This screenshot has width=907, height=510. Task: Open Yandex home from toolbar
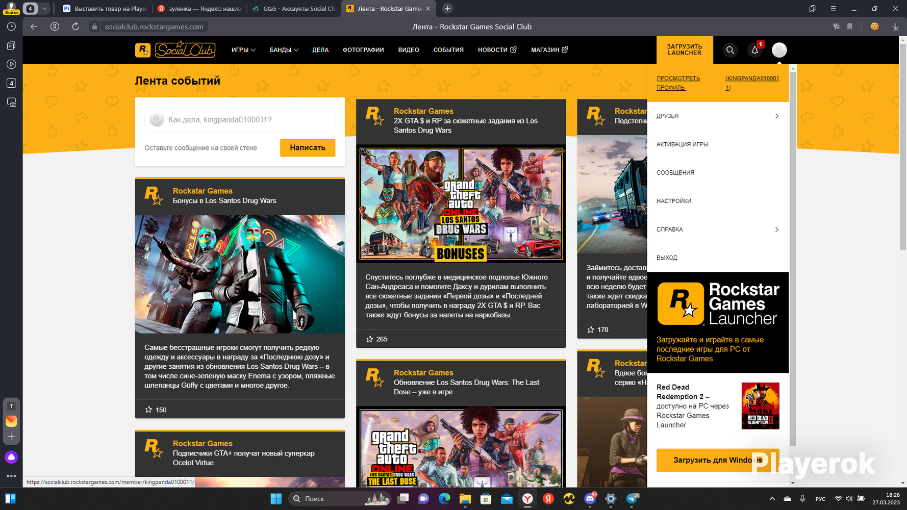pos(55,27)
